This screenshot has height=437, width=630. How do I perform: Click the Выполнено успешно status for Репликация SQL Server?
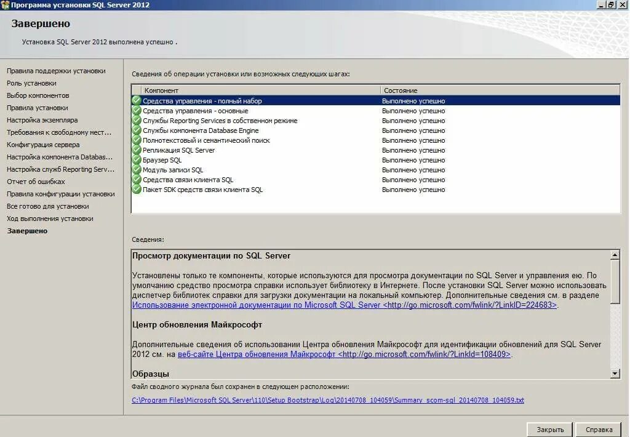click(413, 150)
